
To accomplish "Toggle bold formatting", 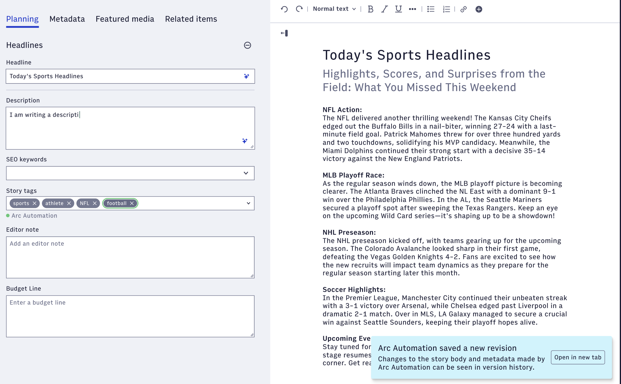I will [371, 9].
